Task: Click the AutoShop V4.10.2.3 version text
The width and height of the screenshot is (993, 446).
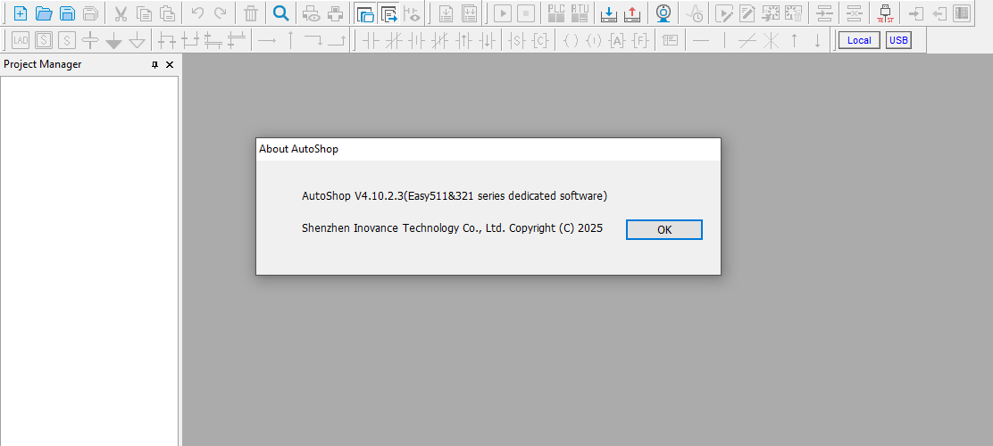Action: (455, 196)
